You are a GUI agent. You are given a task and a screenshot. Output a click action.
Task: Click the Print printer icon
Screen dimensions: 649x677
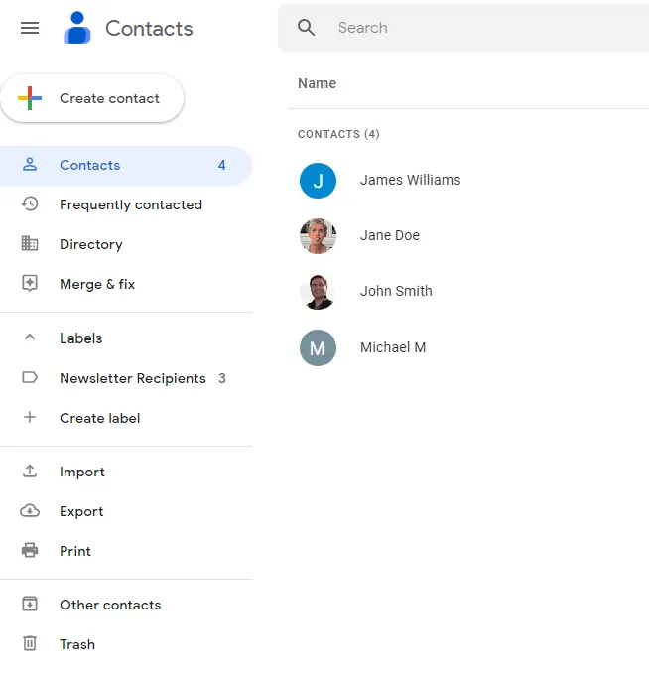tap(30, 550)
